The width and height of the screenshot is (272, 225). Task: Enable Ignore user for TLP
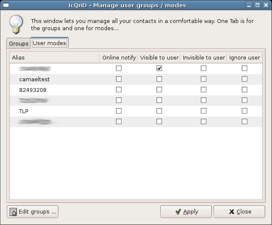244,111
